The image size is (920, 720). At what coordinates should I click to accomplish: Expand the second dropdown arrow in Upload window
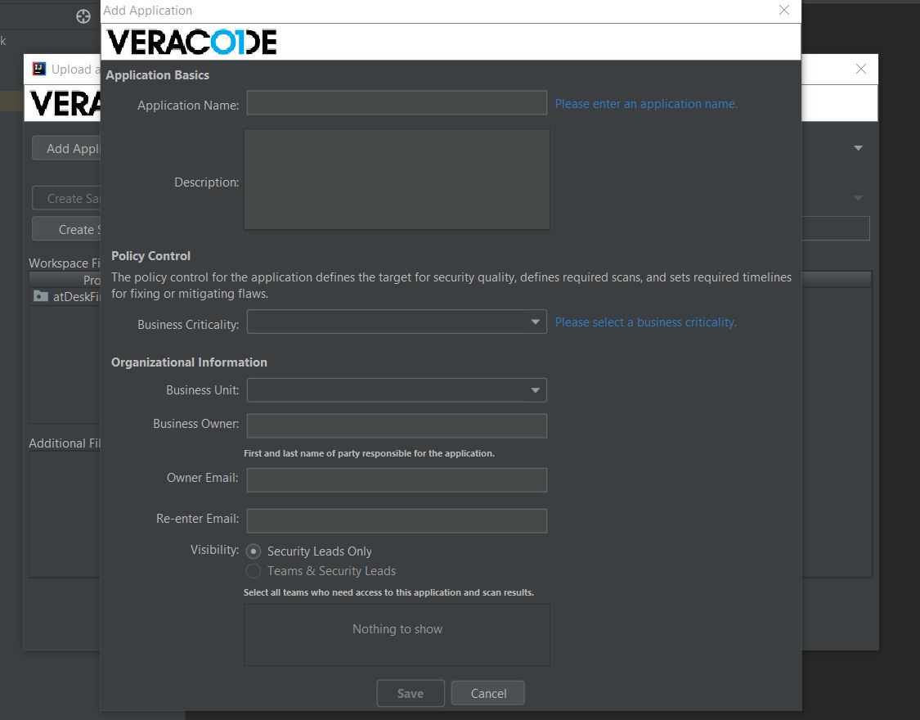[858, 198]
